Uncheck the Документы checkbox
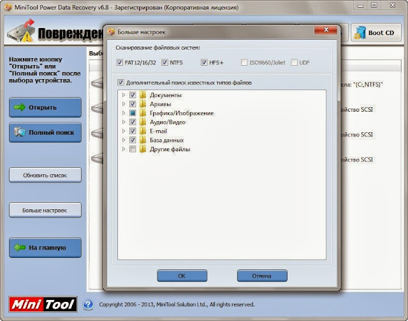Viewport: 408px width, 321px height. click(133, 95)
